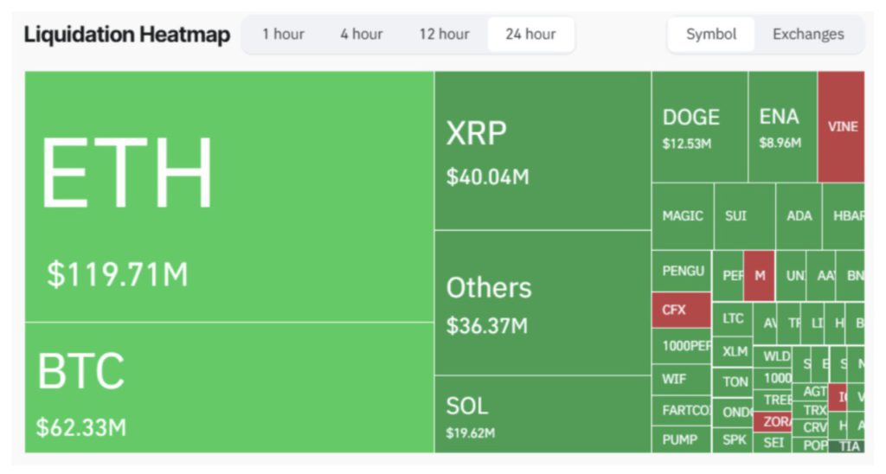Open the MAGIC tile
The width and height of the screenshot is (886, 474).
[x=682, y=216]
